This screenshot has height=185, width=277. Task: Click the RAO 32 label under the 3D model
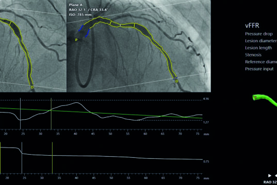[x=270, y=182]
